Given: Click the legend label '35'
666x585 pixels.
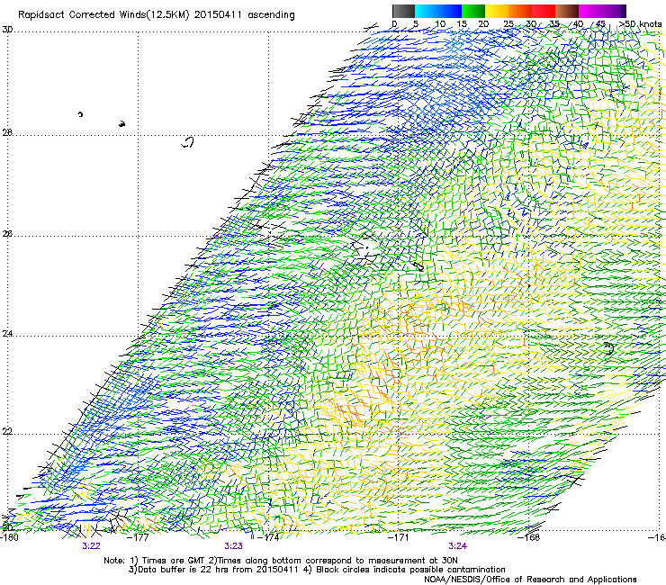Looking at the screenshot, I should tap(554, 24).
